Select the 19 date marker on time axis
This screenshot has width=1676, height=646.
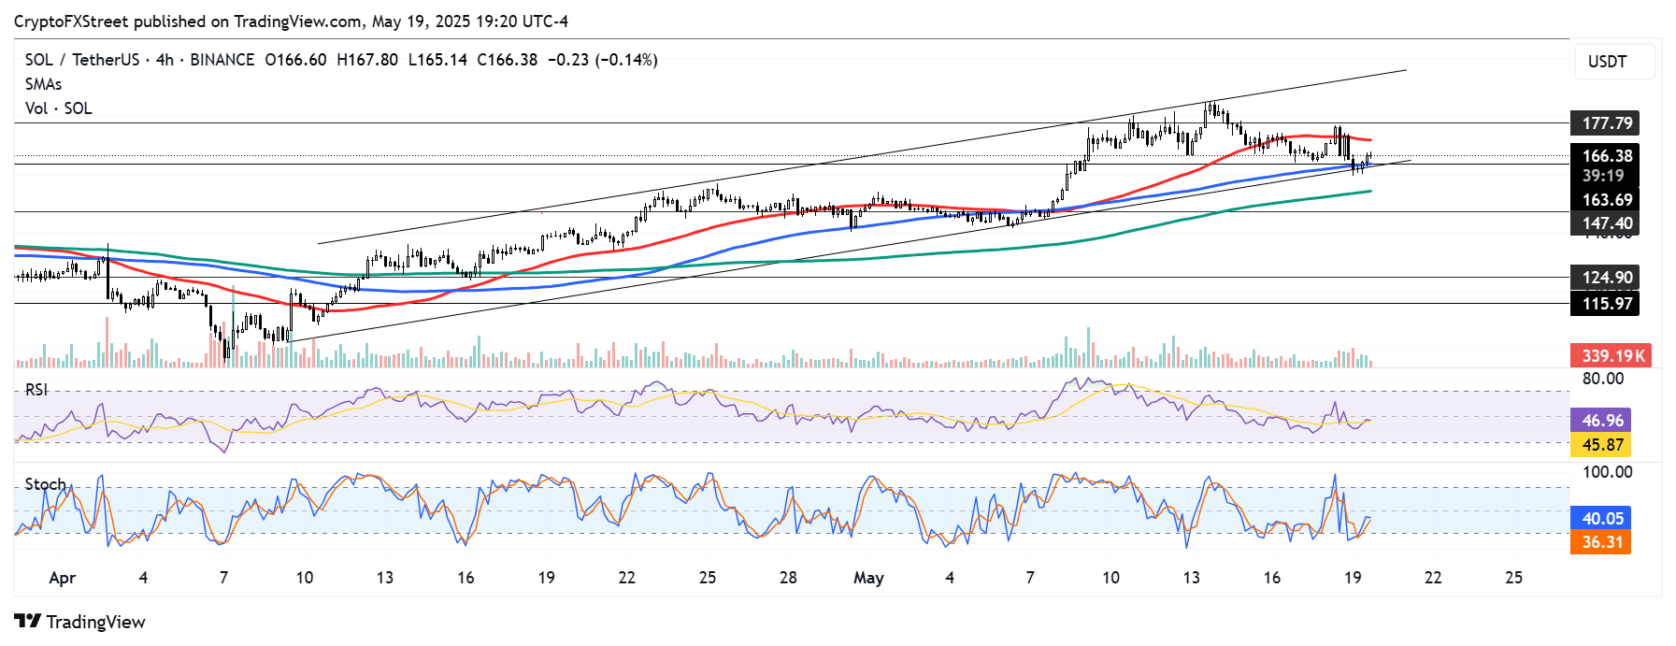pyautogui.click(x=1353, y=578)
